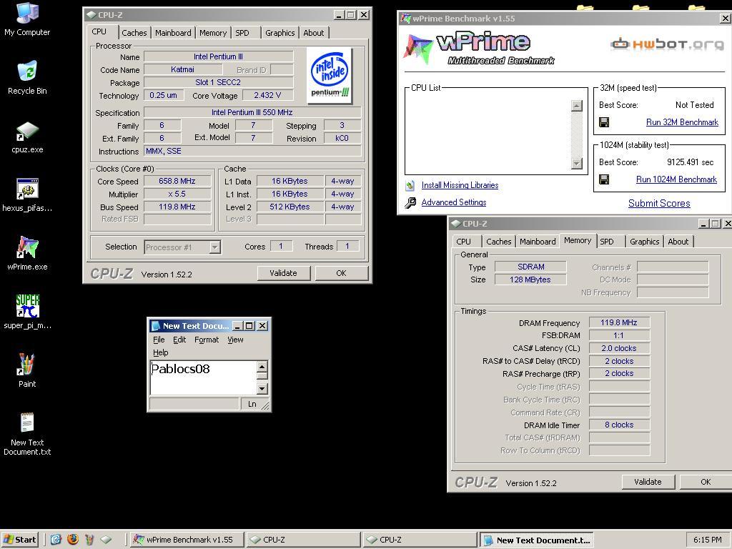Click up arrow of CPU List scrollbar
This screenshot has width=732, height=549.
(x=577, y=106)
